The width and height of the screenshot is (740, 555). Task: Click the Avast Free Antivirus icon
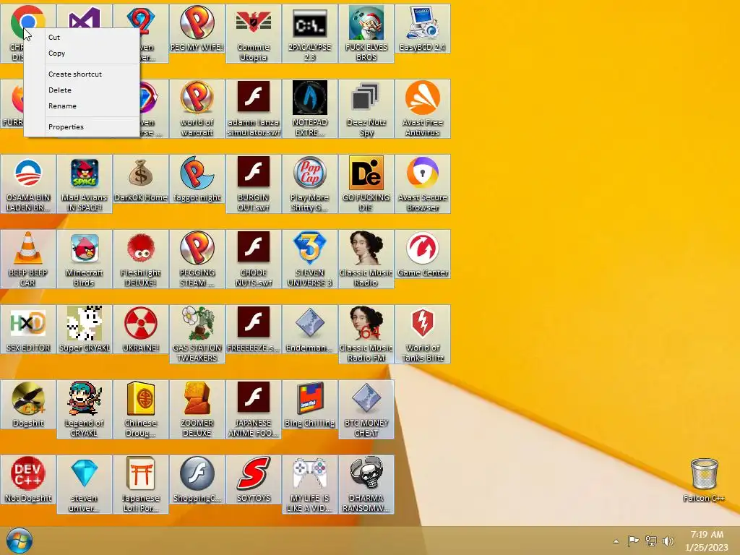tap(422, 108)
